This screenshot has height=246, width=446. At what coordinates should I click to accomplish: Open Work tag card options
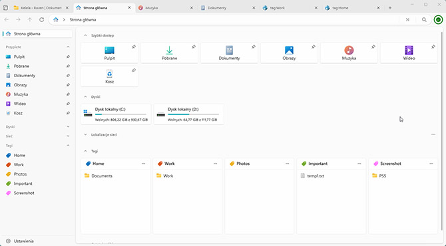[215, 164]
